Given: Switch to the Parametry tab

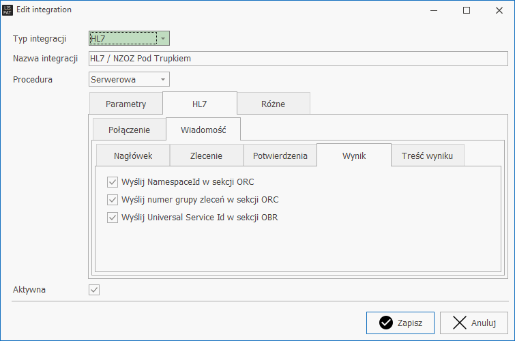Looking at the screenshot, I should [x=126, y=104].
